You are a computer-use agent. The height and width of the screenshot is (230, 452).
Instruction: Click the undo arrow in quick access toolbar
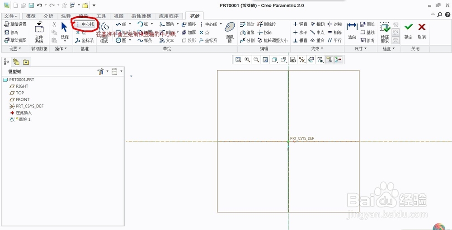click(40, 5)
